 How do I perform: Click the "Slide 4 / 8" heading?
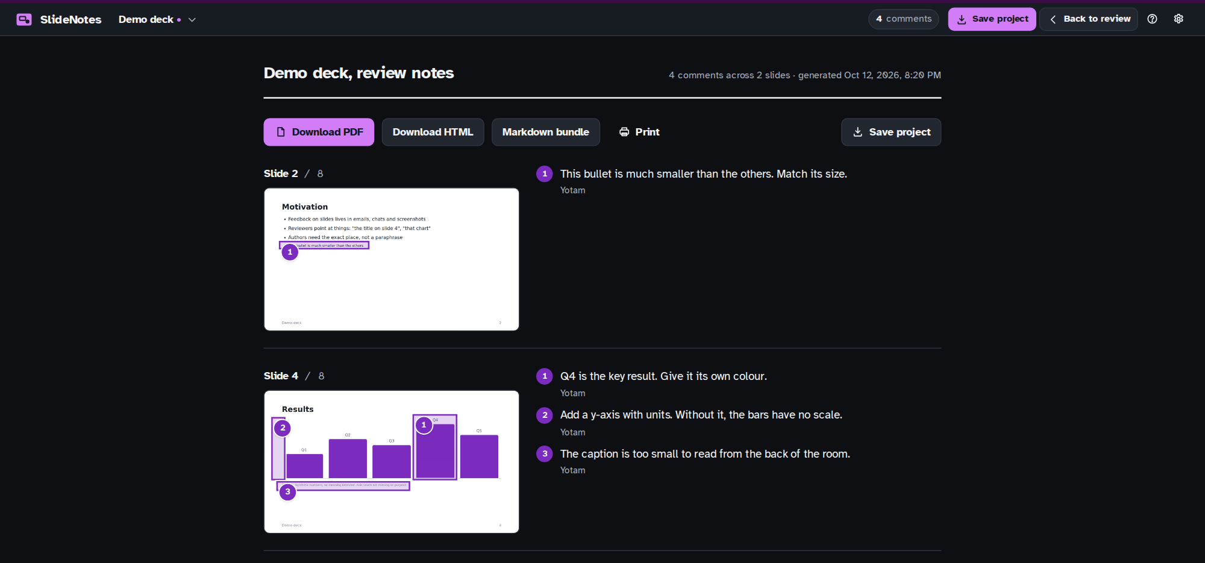tap(294, 376)
